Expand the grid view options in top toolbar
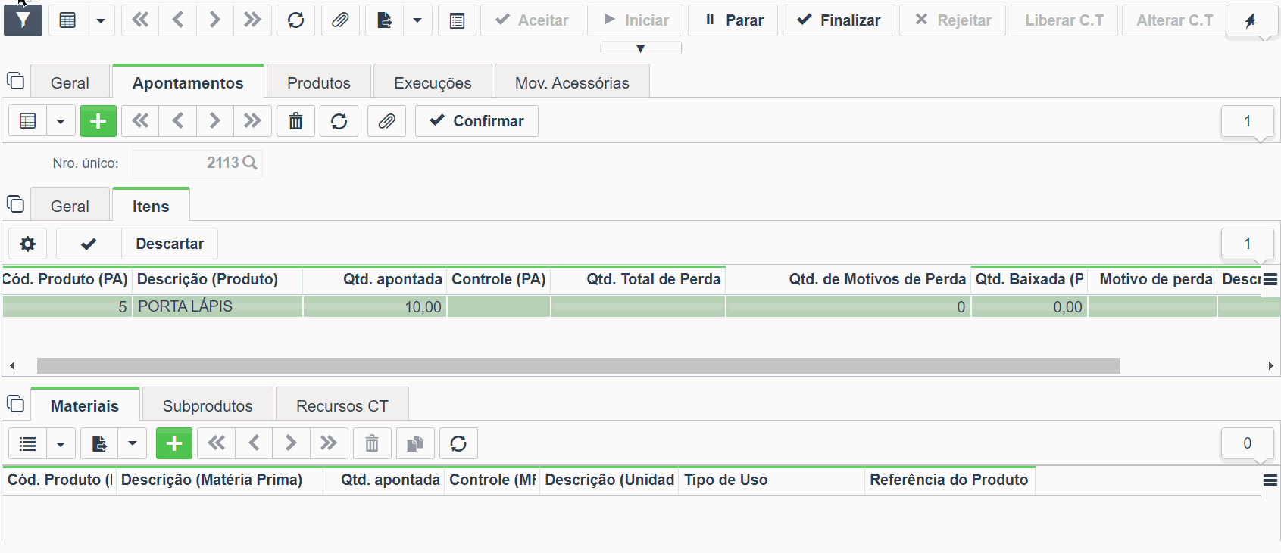Image resolution: width=1281 pixels, height=553 pixels. point(100,20)
